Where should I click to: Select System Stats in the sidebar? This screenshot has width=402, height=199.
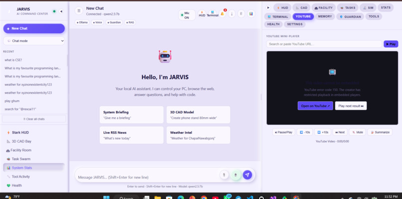click(34, 168)
